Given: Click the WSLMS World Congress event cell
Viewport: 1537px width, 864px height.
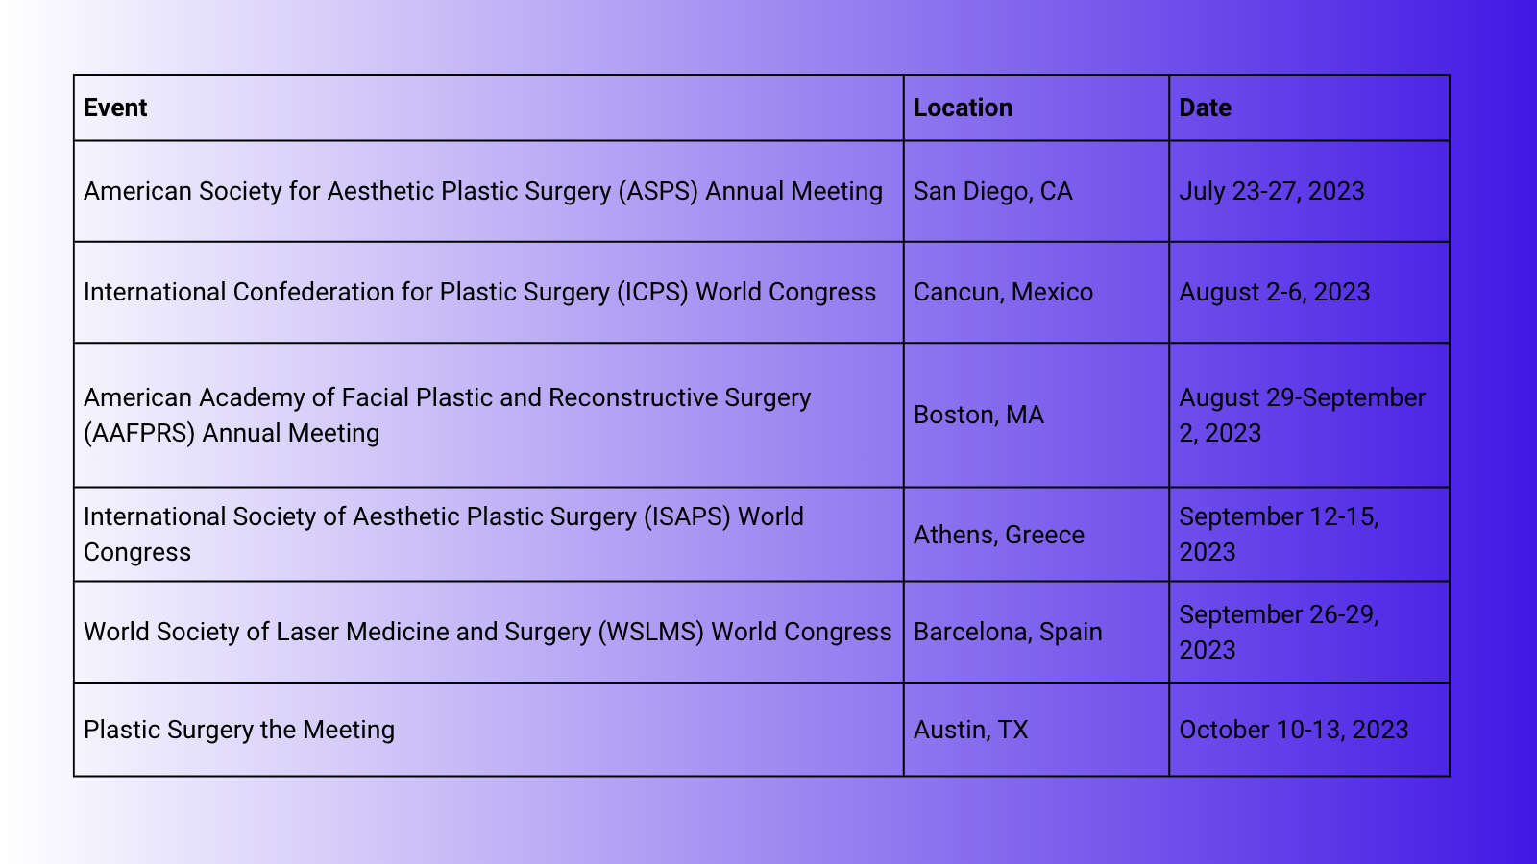Looking at the screenshot, I should coord(489,632).
